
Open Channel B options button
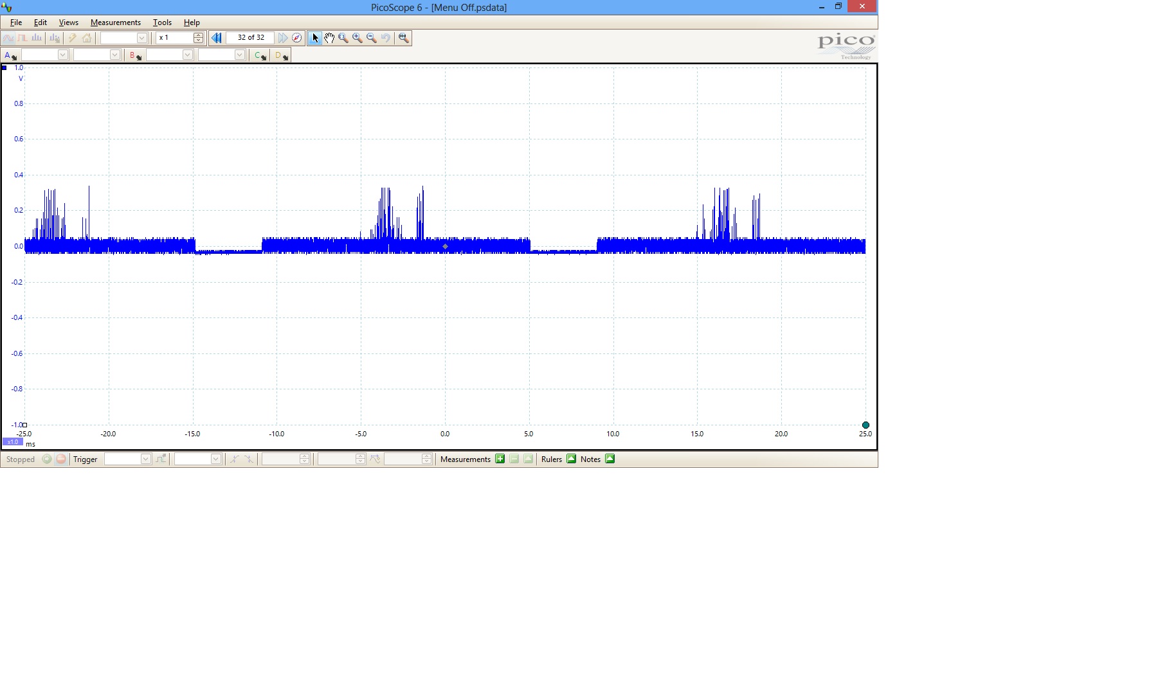[135, 55]
